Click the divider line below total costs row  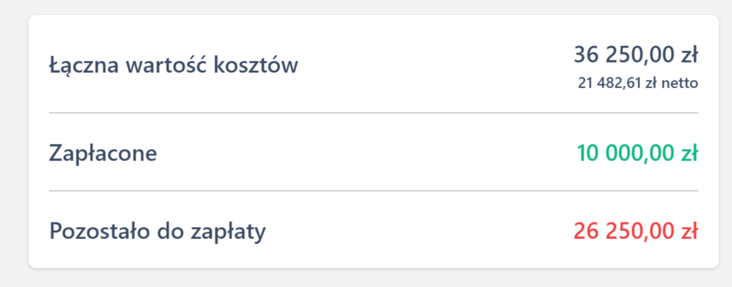point(373,113)
